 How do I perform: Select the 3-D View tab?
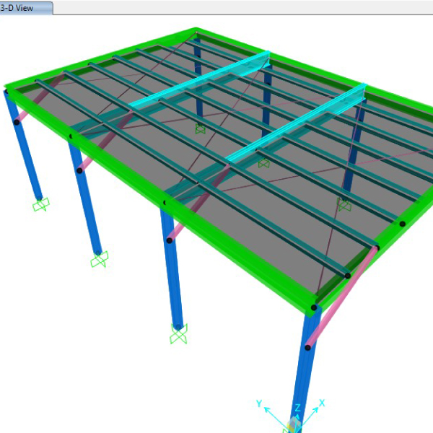tap(26, 8)
